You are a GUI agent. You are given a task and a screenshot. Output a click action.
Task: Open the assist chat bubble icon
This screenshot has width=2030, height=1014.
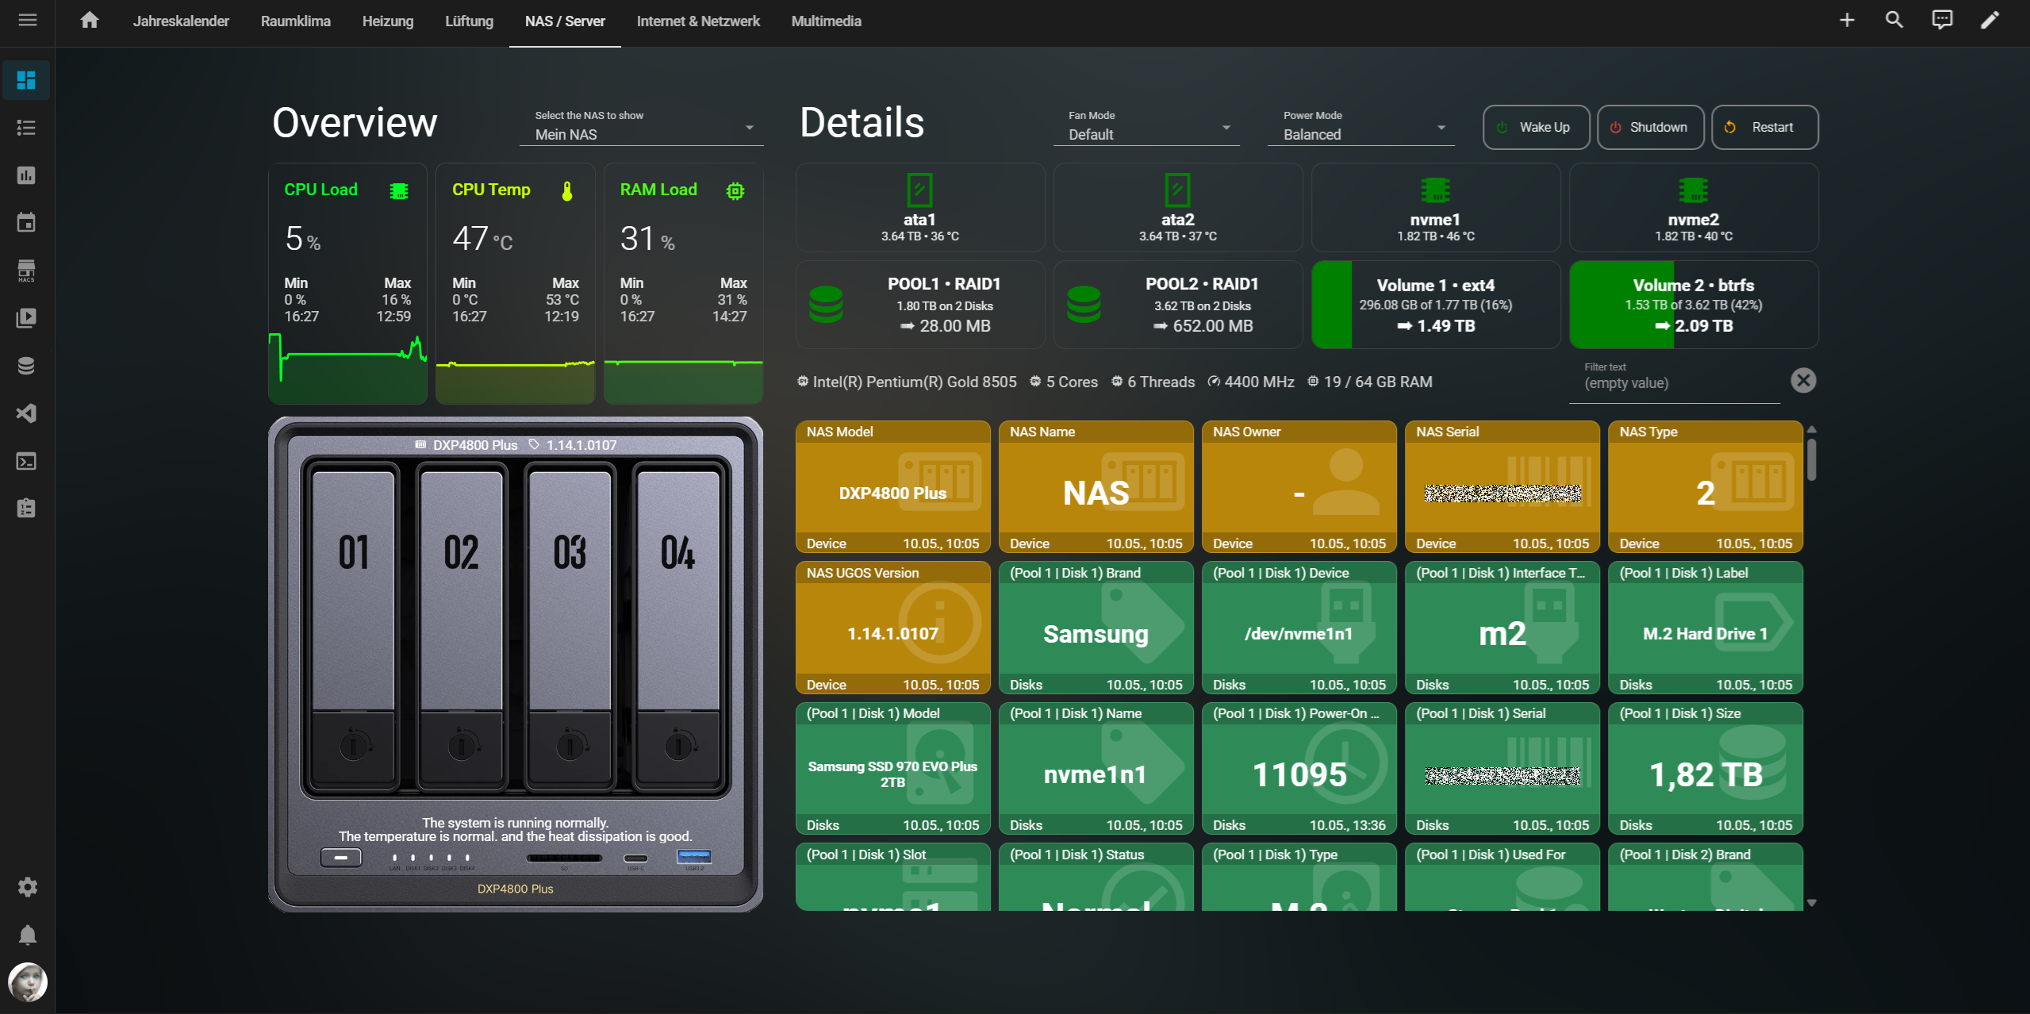coord(1942,21)
